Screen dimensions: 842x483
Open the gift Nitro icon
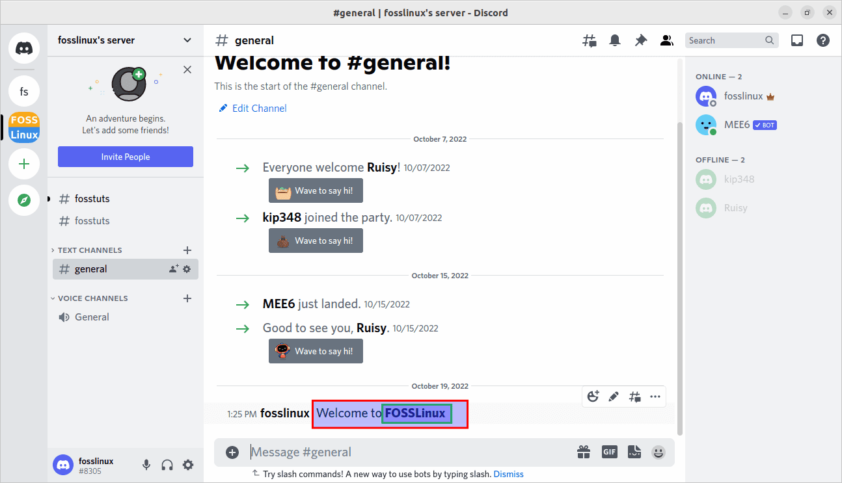point(584,452)
